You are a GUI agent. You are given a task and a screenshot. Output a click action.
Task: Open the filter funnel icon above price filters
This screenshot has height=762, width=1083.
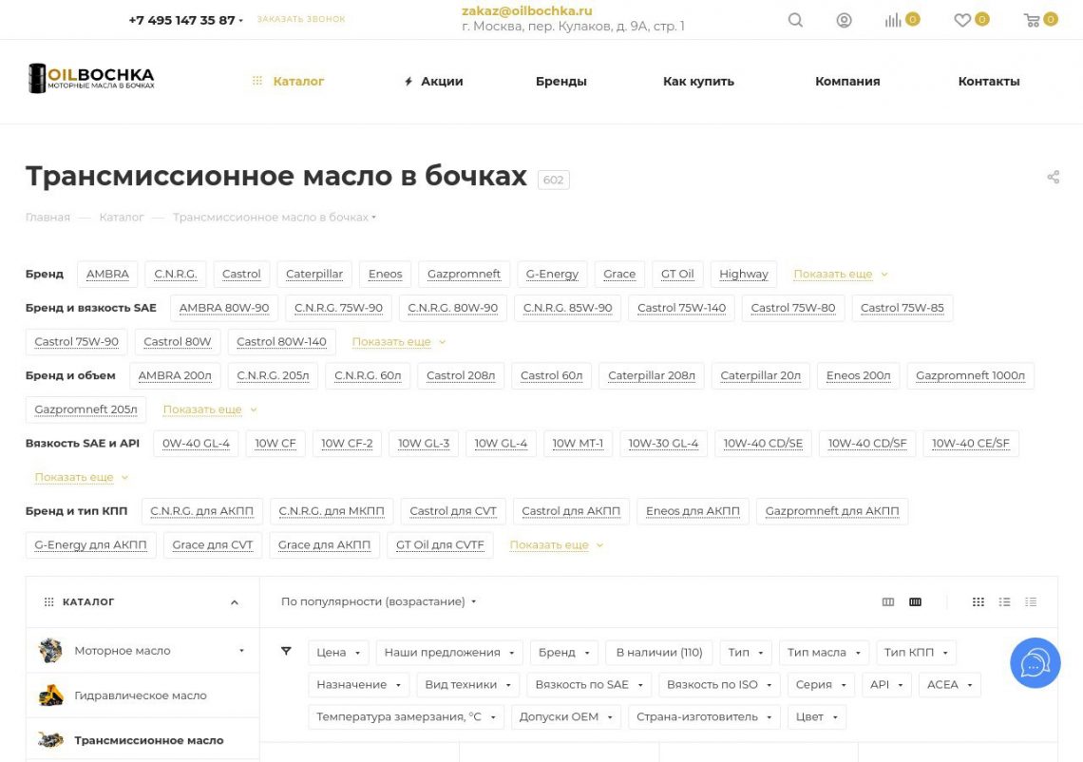pos(286,651)
